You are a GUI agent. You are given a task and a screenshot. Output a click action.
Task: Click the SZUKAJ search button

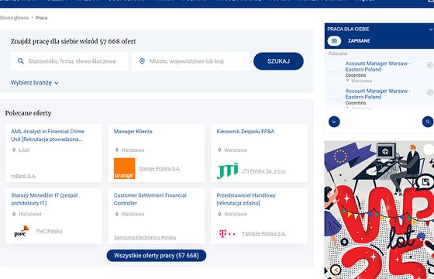[x=278, y=61]
